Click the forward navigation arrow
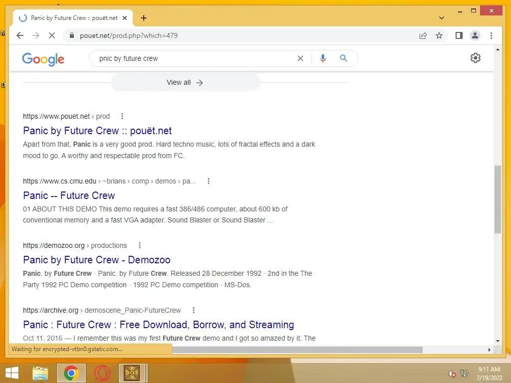 tap(36, 35)
